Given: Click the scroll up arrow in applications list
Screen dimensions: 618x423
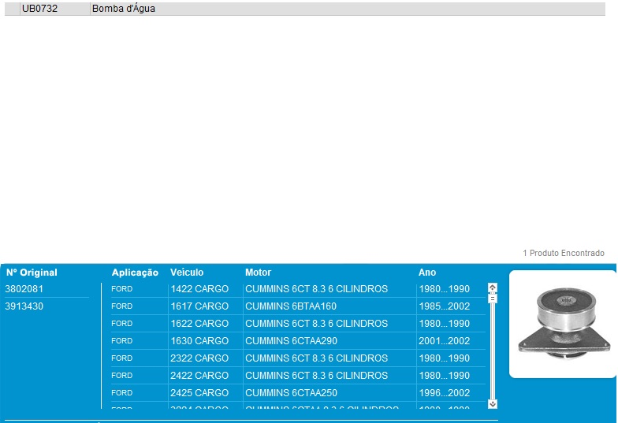Looking at the screenshot, I should coord(493,288).
